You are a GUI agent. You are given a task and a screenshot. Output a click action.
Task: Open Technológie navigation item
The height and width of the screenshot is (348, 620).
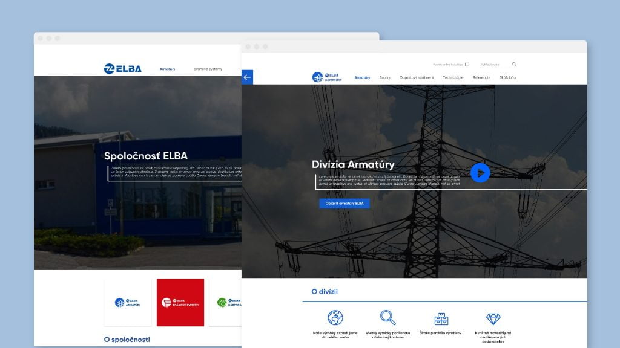pos(453,78)
